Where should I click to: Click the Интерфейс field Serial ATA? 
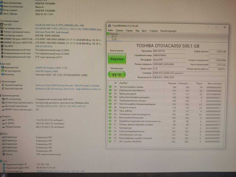169,60
